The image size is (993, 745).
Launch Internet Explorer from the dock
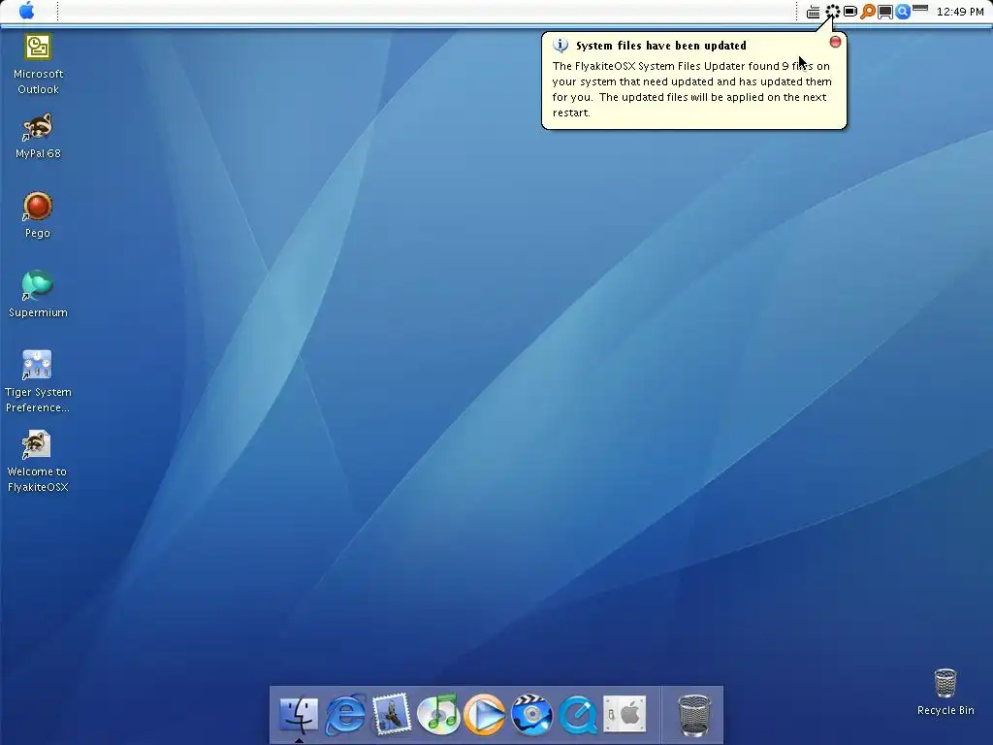[x=345, y=715]
